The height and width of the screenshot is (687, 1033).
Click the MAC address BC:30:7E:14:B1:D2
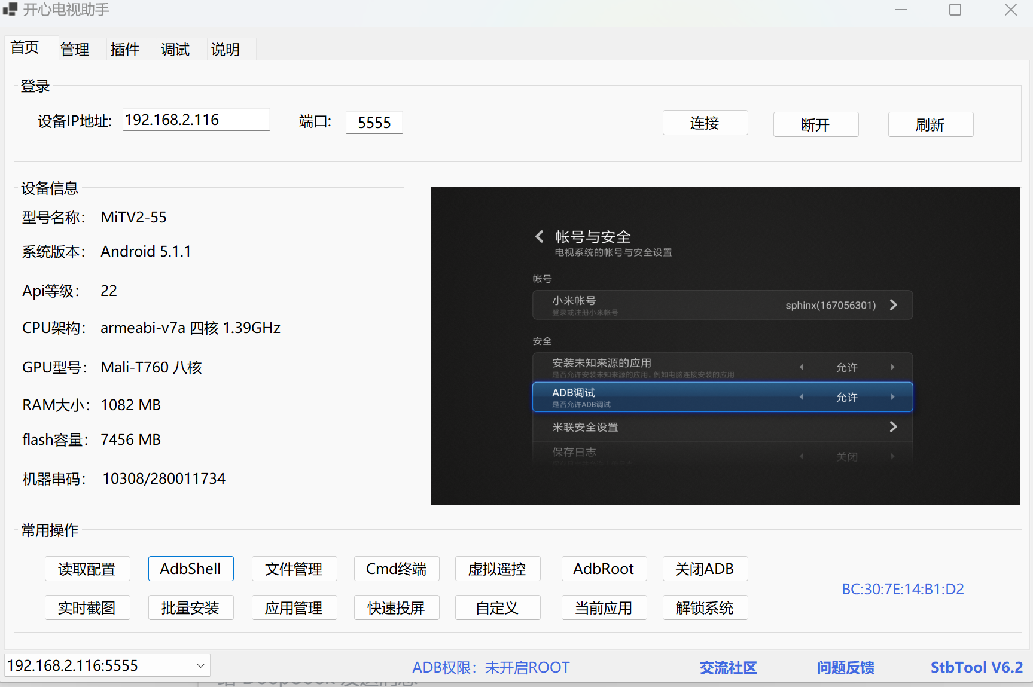click(x=903, y=589)
